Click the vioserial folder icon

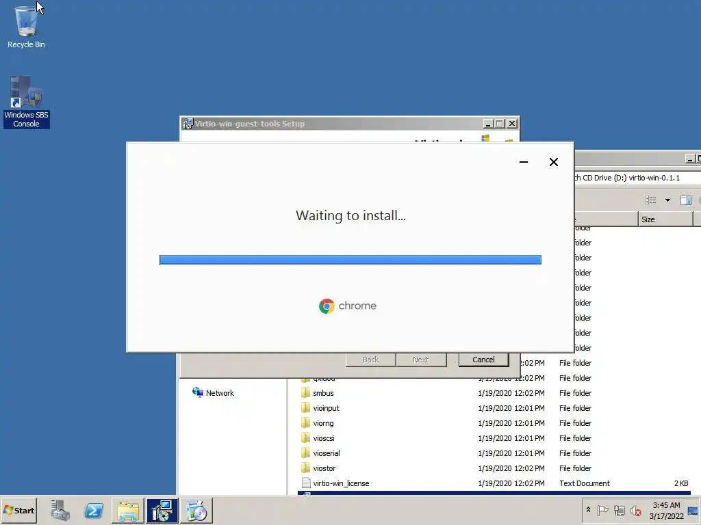[x=305, y=453]
